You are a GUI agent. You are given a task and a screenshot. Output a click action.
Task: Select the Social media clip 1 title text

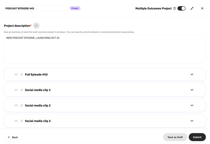click(x=38, y=90)
